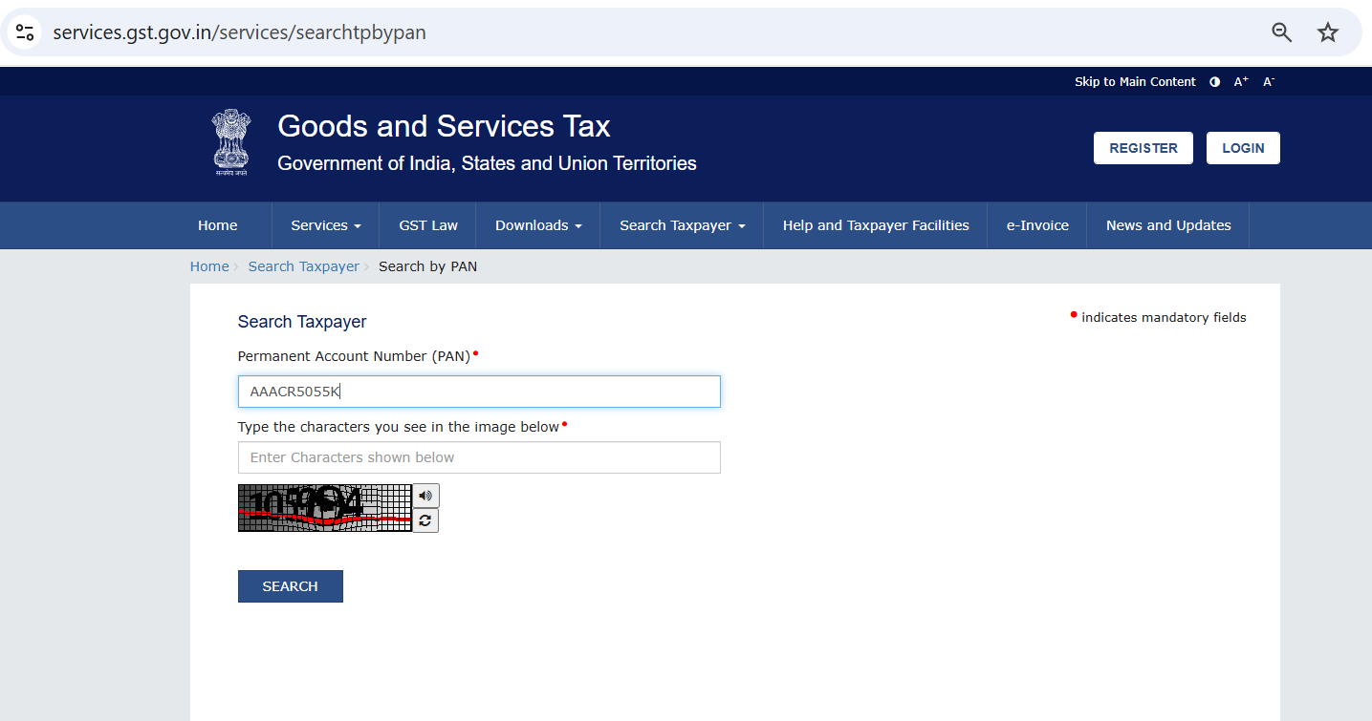
Task: Increase font size with A+ icon
Action: pos(1241,82)
